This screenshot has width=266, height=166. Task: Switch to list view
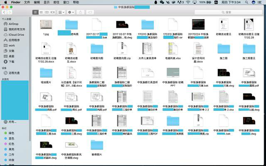41,12
